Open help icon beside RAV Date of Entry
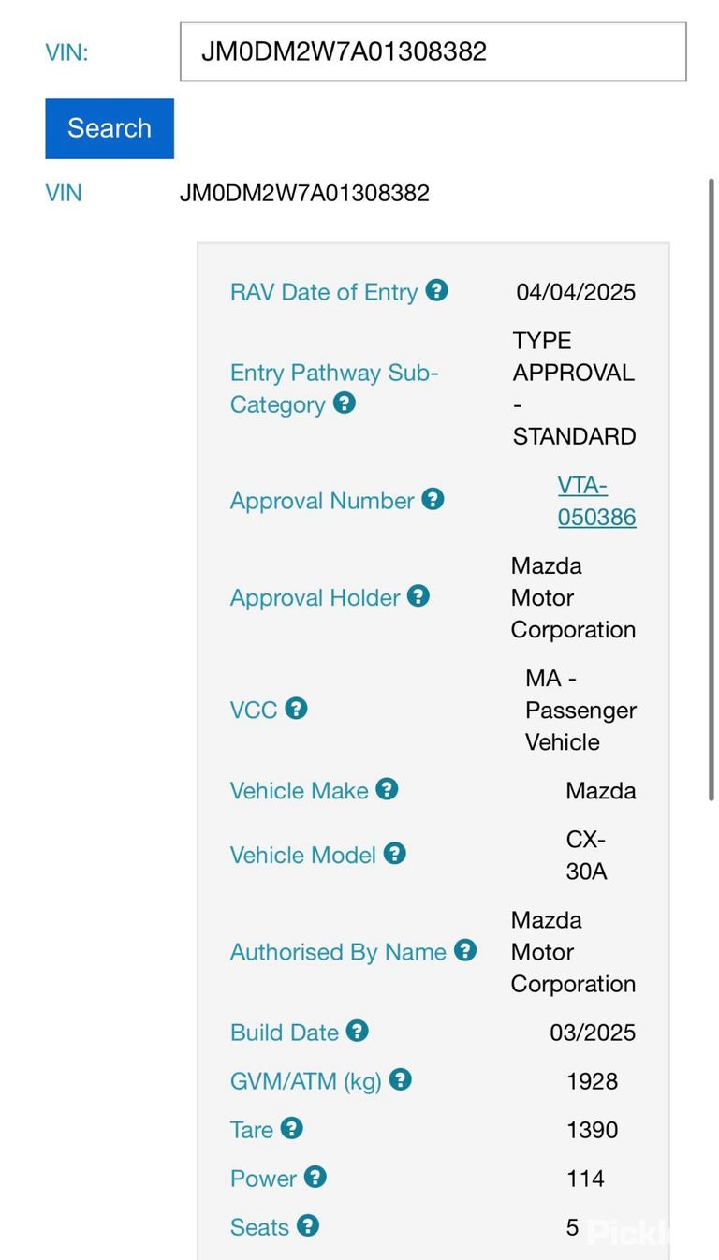This screenshot has height=1260, width=719. [436, 290]
